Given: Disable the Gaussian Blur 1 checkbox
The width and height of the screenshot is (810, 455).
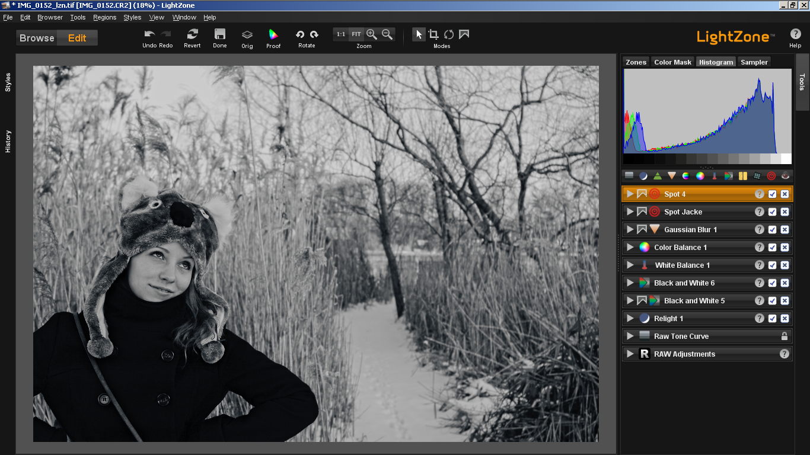Looking at the screenshot, I should 772,229.
